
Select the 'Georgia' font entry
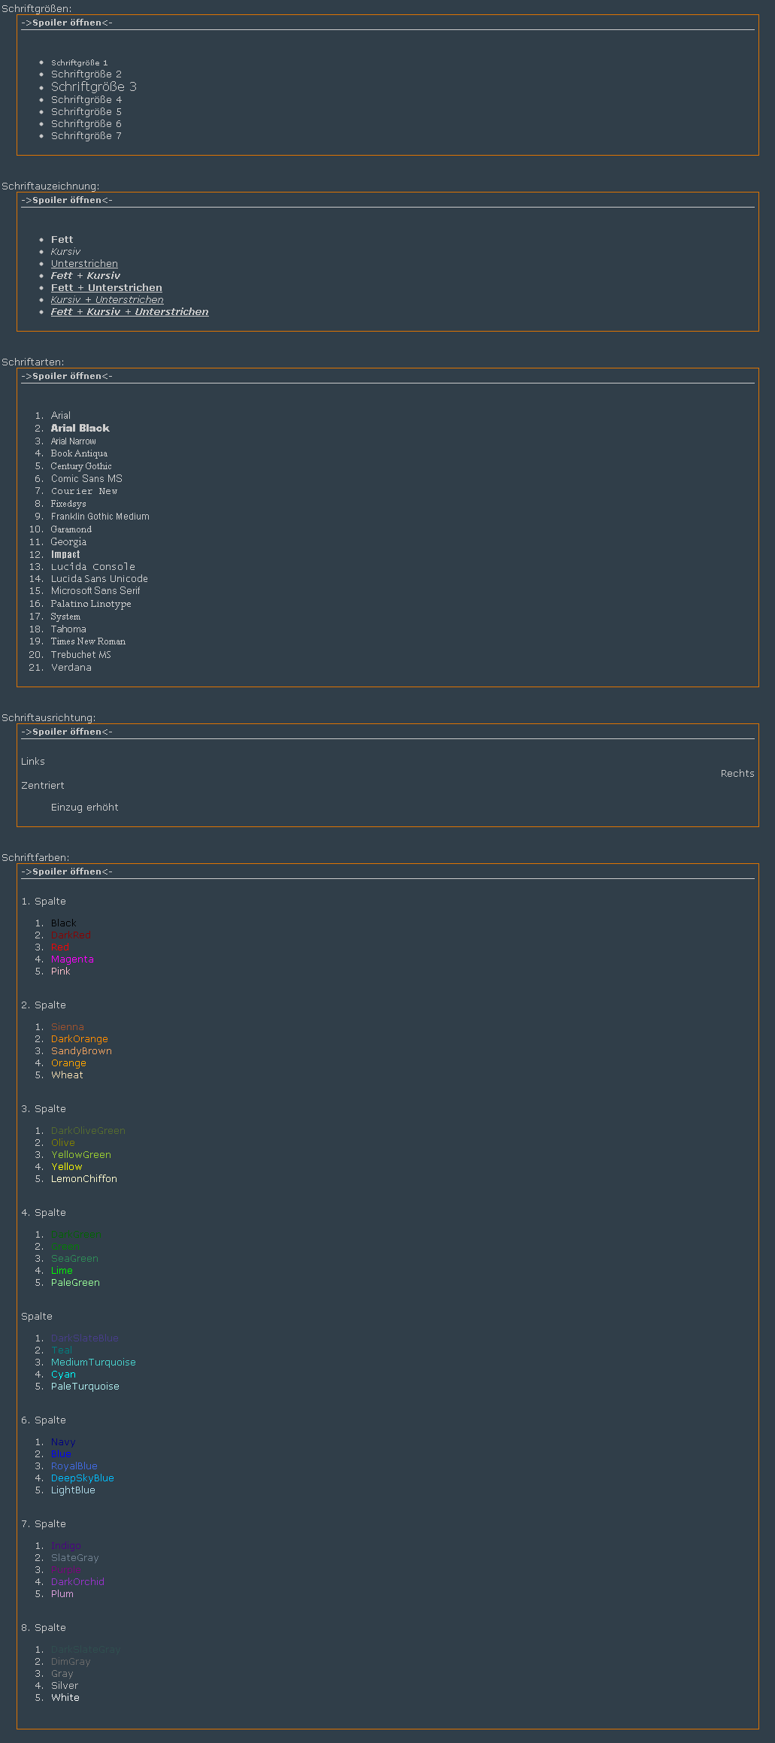(x=69, y=542)
